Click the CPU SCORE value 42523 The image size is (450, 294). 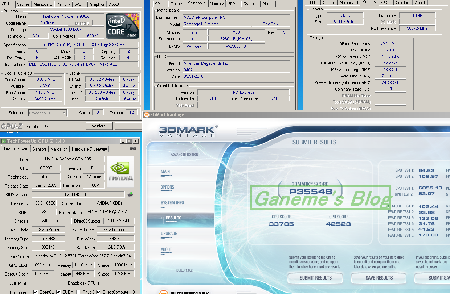point(339,224)
